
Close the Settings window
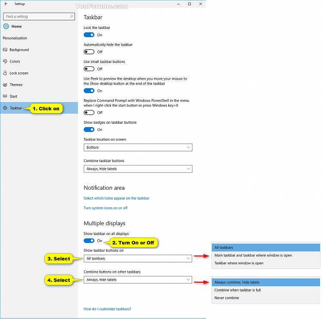tap(201, 4)
